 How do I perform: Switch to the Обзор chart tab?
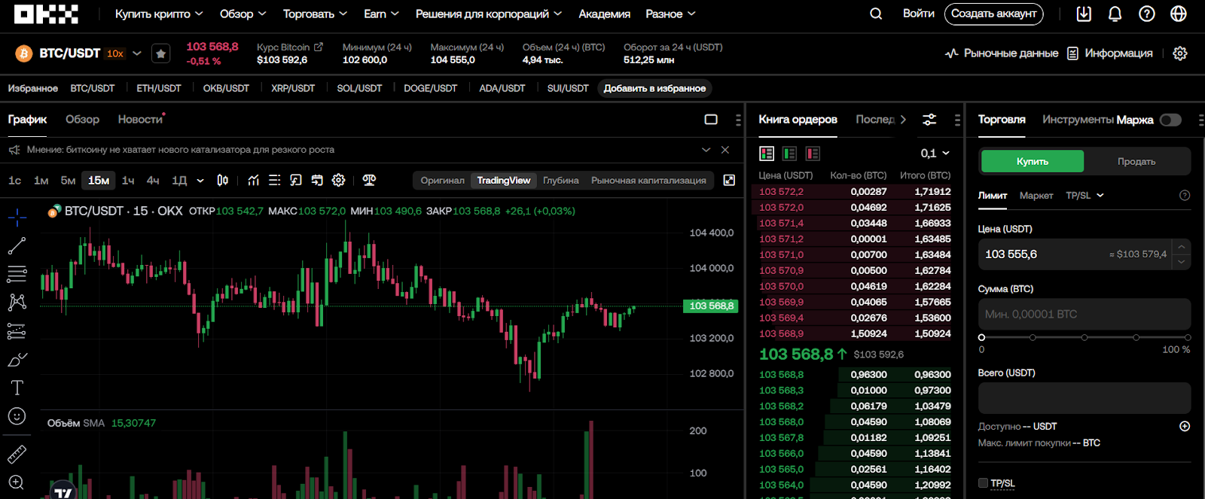click(x=82, y=120)
